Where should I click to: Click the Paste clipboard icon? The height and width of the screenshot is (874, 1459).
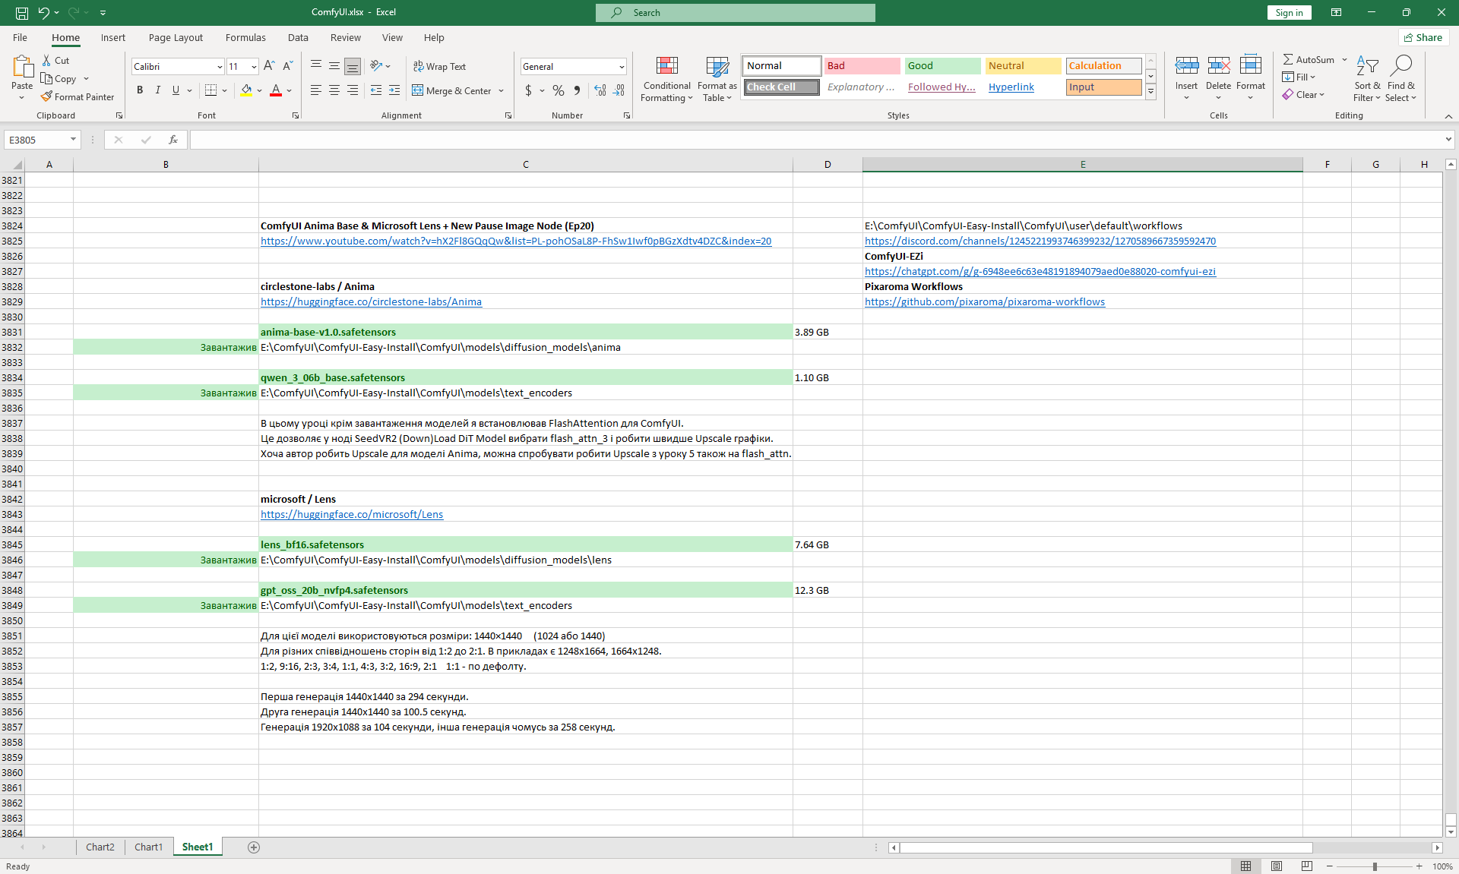click(x=22, y=68)
